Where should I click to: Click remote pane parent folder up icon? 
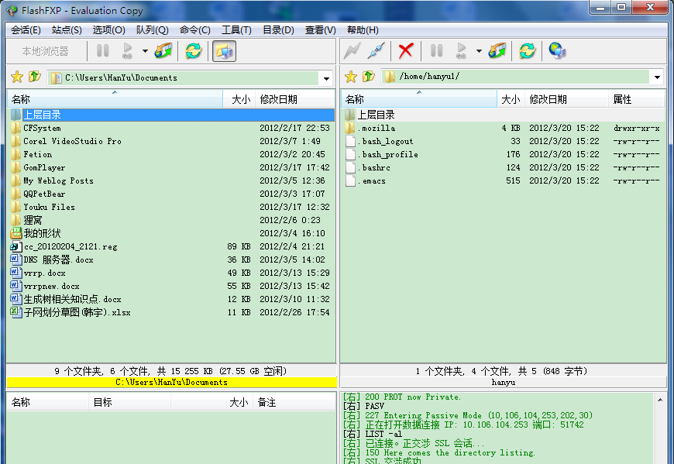coord(369,77)
